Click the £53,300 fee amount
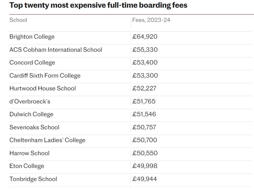 tap(145, 76)
